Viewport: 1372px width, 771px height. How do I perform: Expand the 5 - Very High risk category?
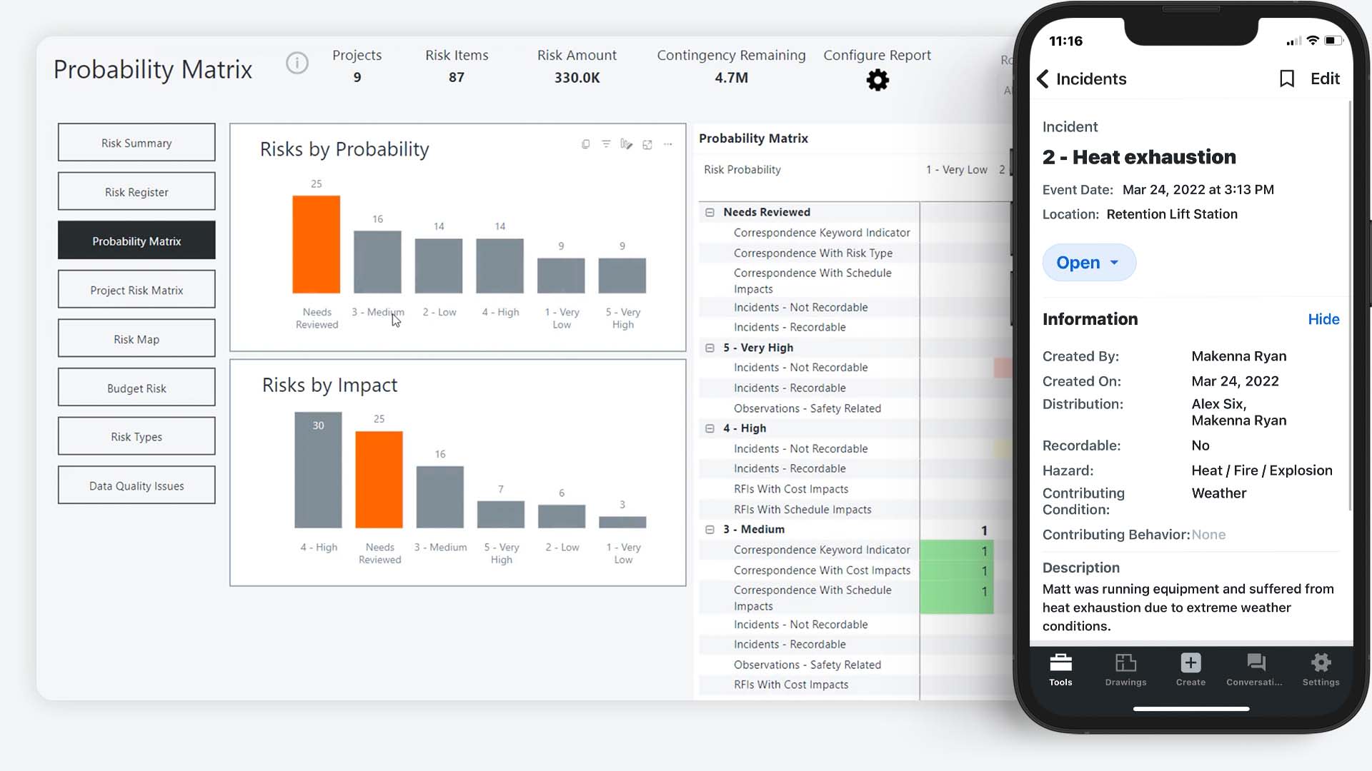tap(710, 346)
